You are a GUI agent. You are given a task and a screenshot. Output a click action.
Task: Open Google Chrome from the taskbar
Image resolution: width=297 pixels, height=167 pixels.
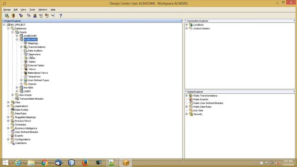(x=45, y=163)
